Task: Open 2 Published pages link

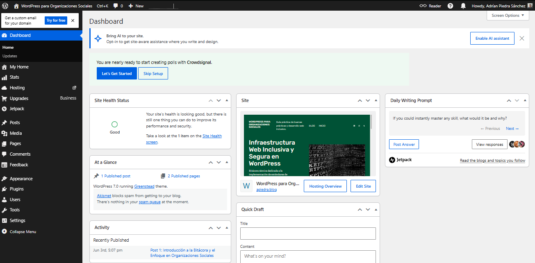Action: click(184, 176)
